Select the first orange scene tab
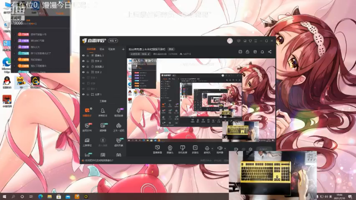Screen dimensions: 356x200 coord(91,49)
